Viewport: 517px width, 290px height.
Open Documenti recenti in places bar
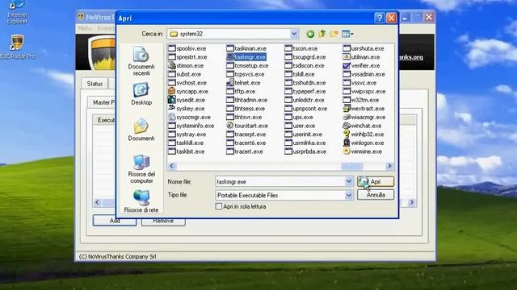[141, 61]
